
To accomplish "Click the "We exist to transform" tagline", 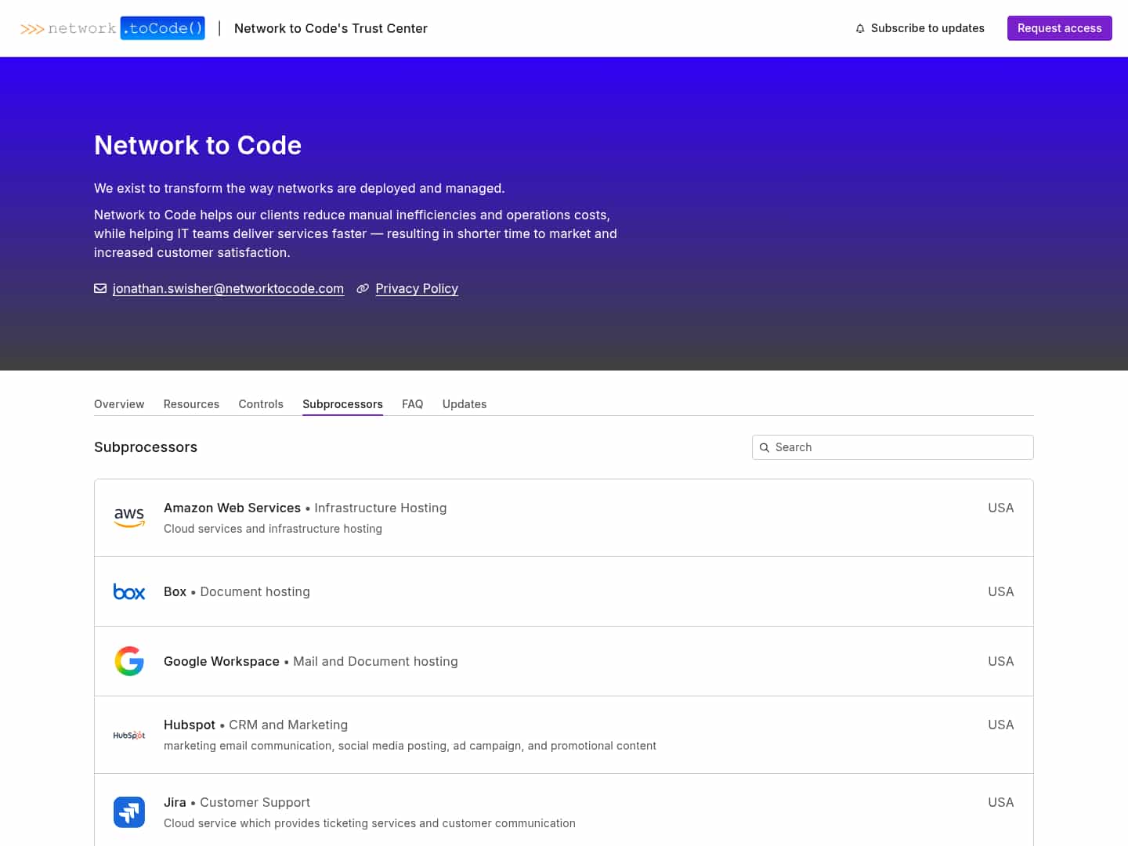I will (x=299, y=188).
